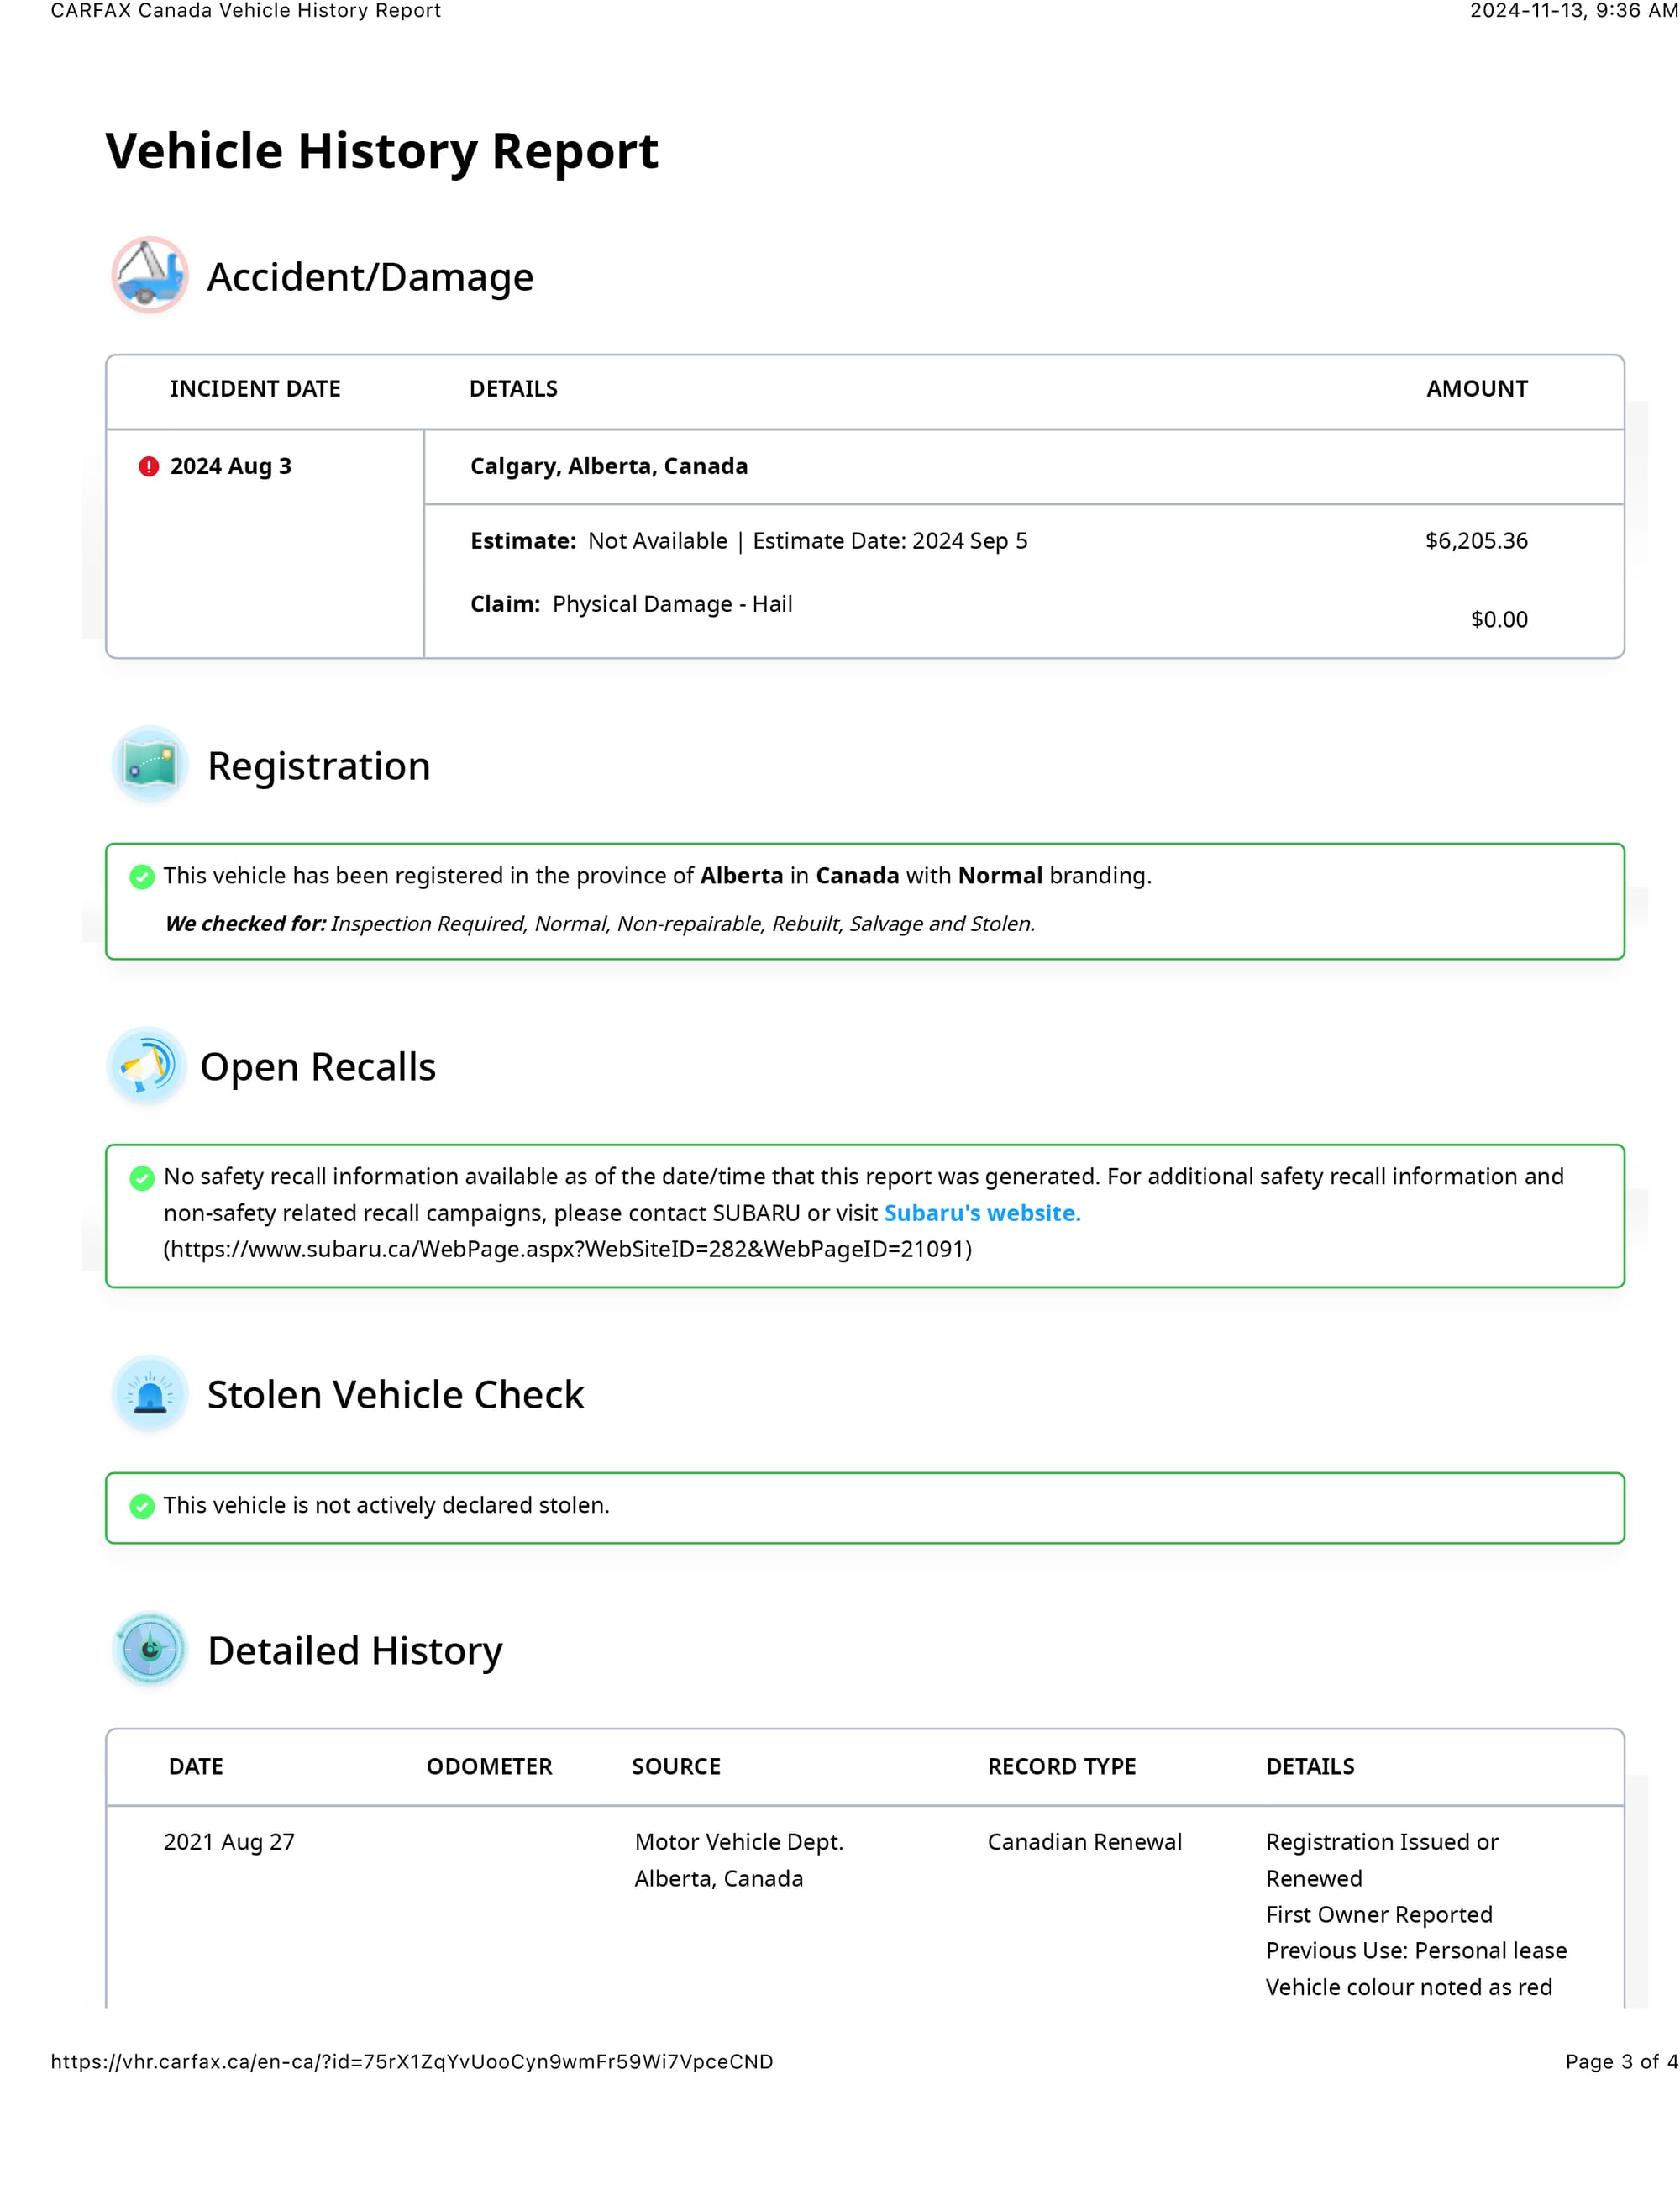
Task: Click the Vehicle History Report heading
Action: tap(382, 152)
